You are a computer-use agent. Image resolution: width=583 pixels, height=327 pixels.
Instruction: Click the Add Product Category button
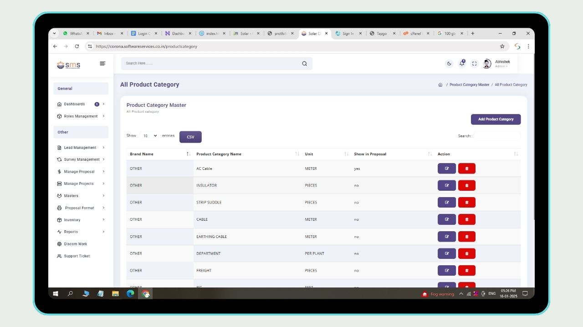(x=496, y=119)
